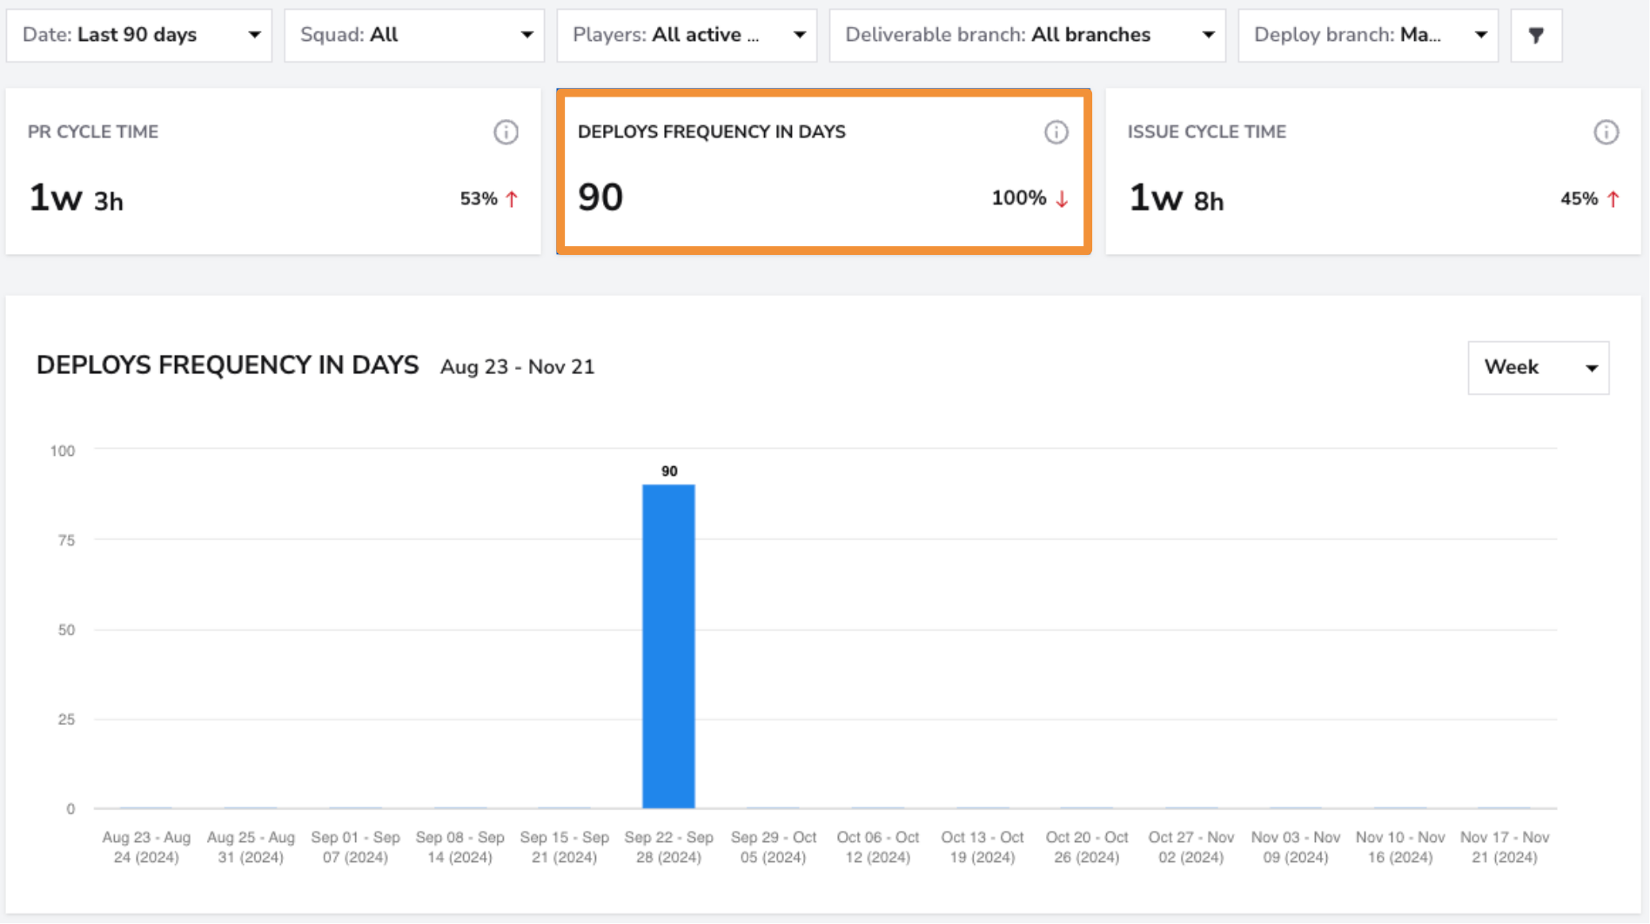The height and width of the screenshot is (924, 1650).
Task: Select the Deploys Frequency in Days card
Action: pyautogui.click(x=824, y=171)
